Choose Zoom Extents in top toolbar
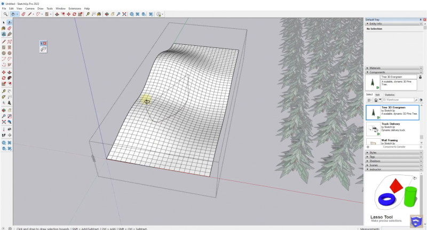Screen dimensions: 427x230 tap(124, 14)
